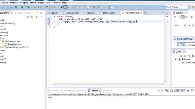Click the Connect link in Mylyn panel
This screenshot has height=109, width=195.
click(x=181, y=42)
